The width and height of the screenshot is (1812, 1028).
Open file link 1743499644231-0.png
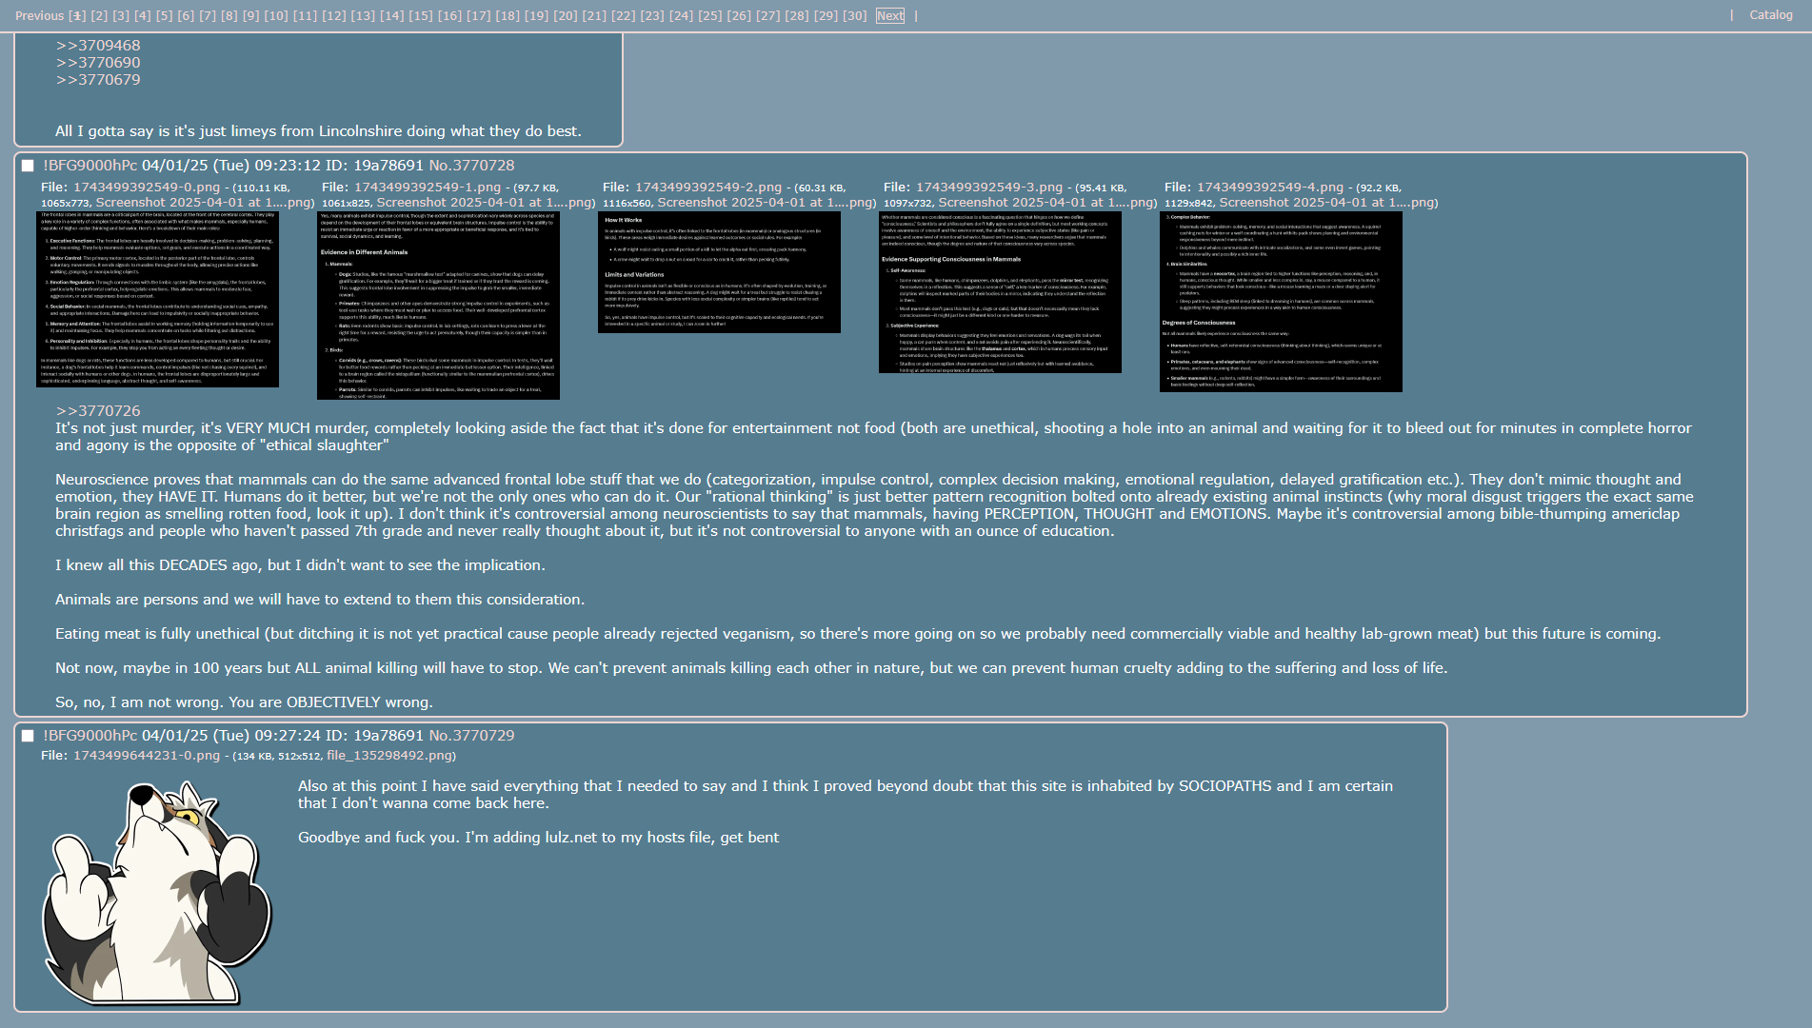(x=147, y=756)
